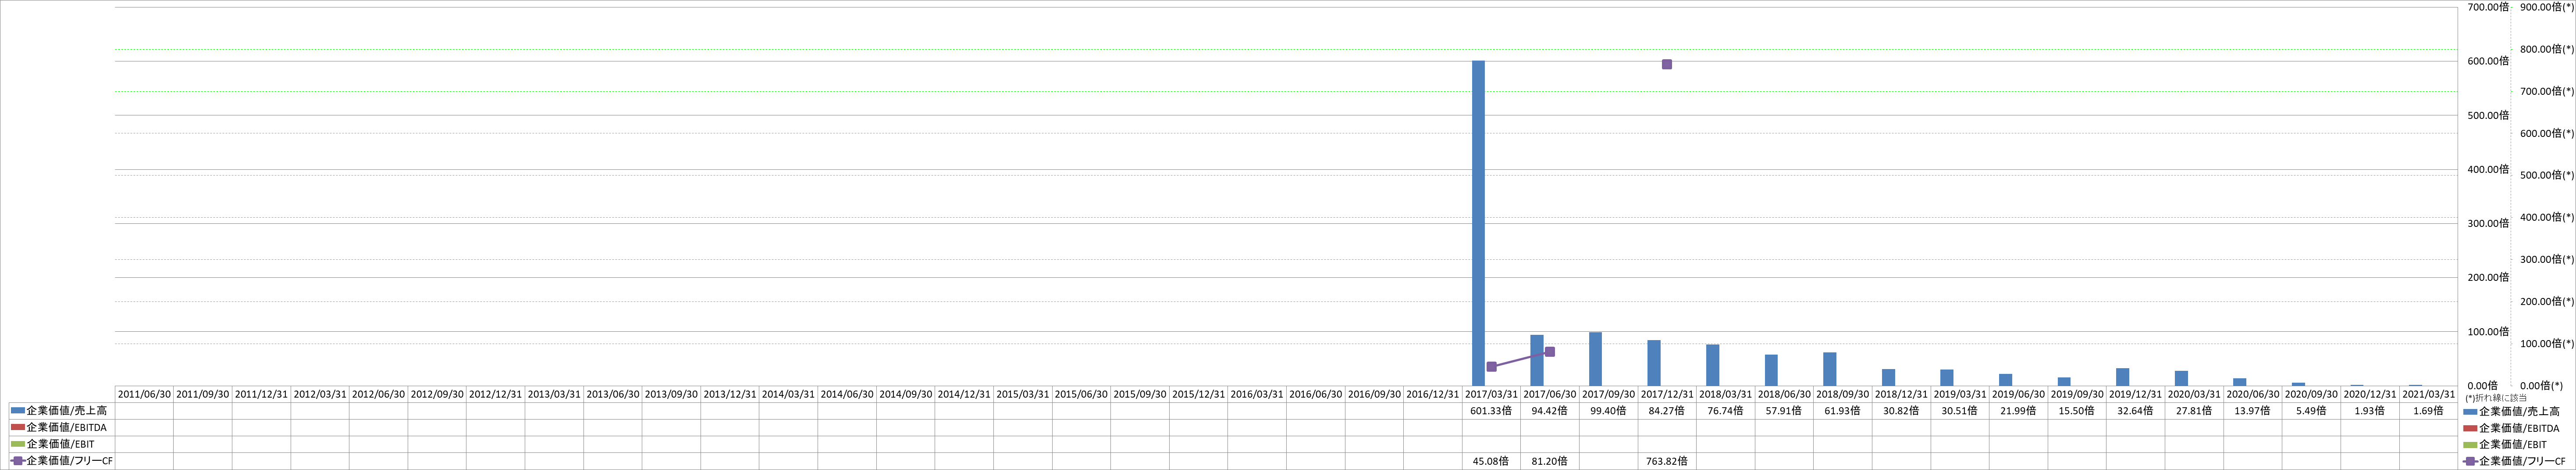The width and height of the screenshot is (2576, 470).
Task: Click the purple free-CF marker near 763.82倍
Action: pyautogui.click(x=1667, y=64)
